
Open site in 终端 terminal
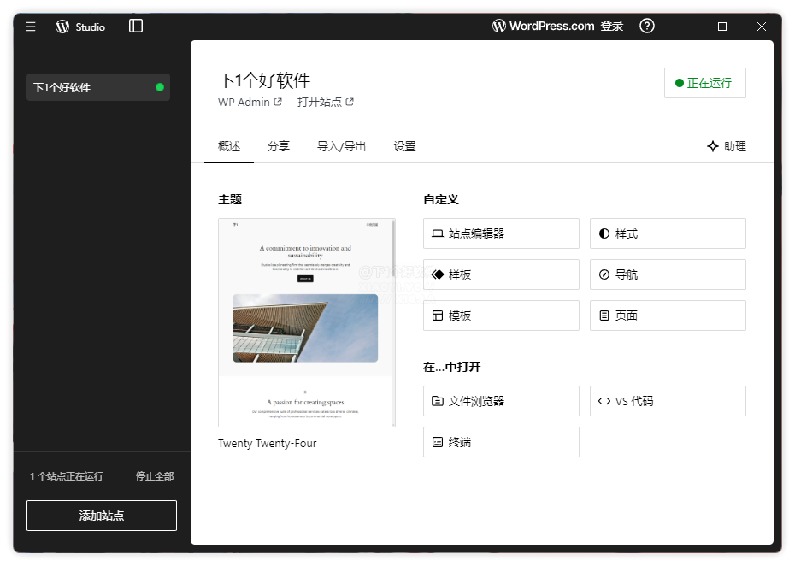point(501,442)
